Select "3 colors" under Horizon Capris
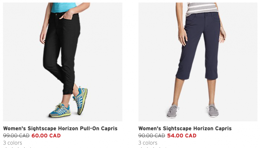 coord(148,143)
